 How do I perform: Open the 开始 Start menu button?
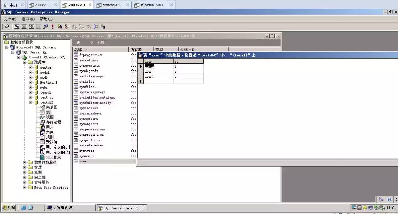click(x=8, y=207)
